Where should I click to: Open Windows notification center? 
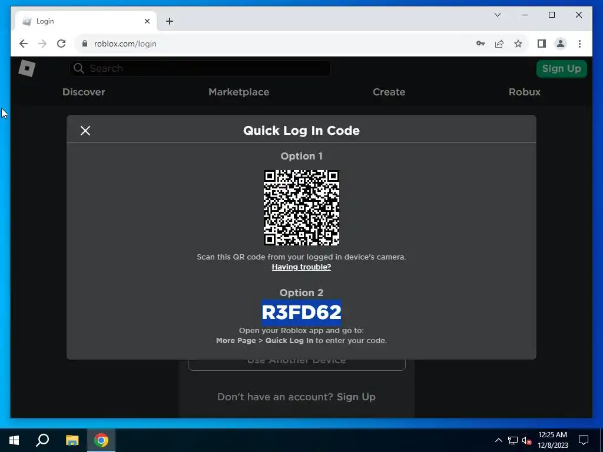pyautogui.click(x=584, y=440)
